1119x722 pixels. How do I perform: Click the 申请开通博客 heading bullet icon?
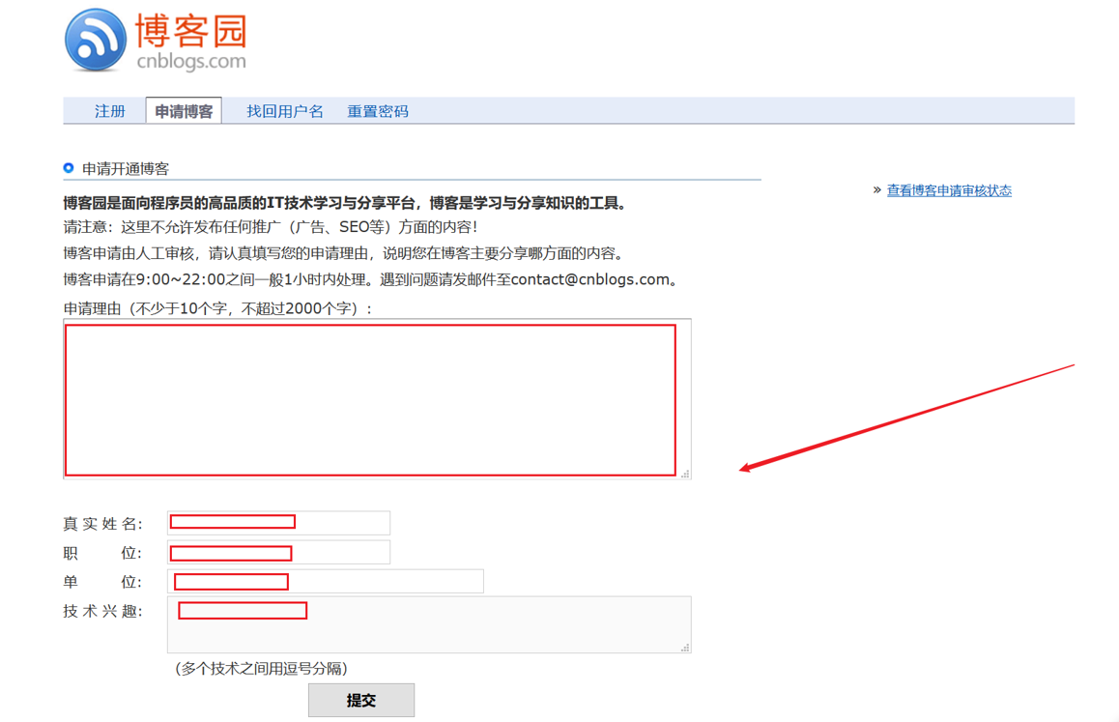69,168
